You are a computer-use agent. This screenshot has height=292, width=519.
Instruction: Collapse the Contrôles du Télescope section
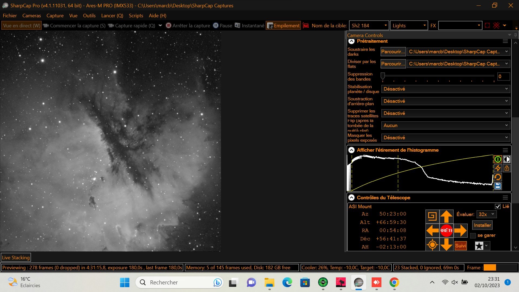[351, 198]
